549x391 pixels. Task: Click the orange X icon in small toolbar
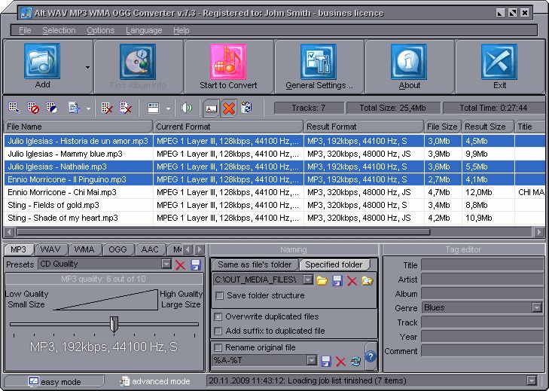tap(228, 108)
